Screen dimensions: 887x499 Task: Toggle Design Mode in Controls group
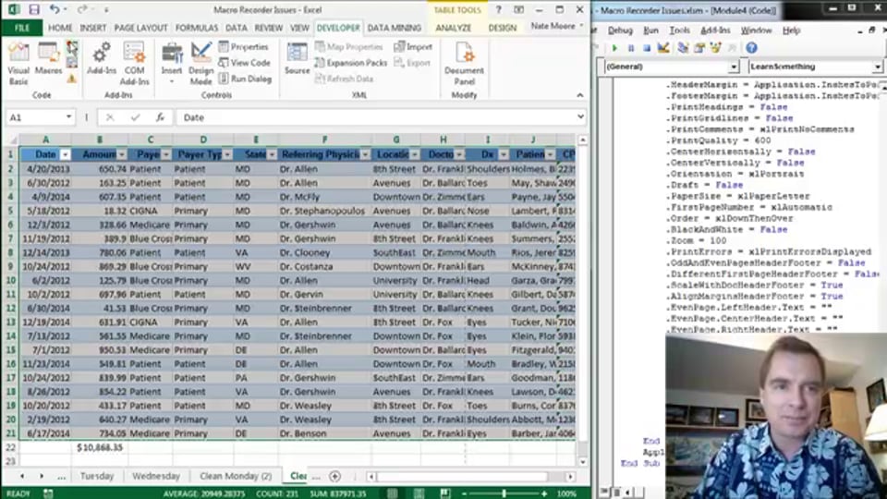(x=200, y=64)
